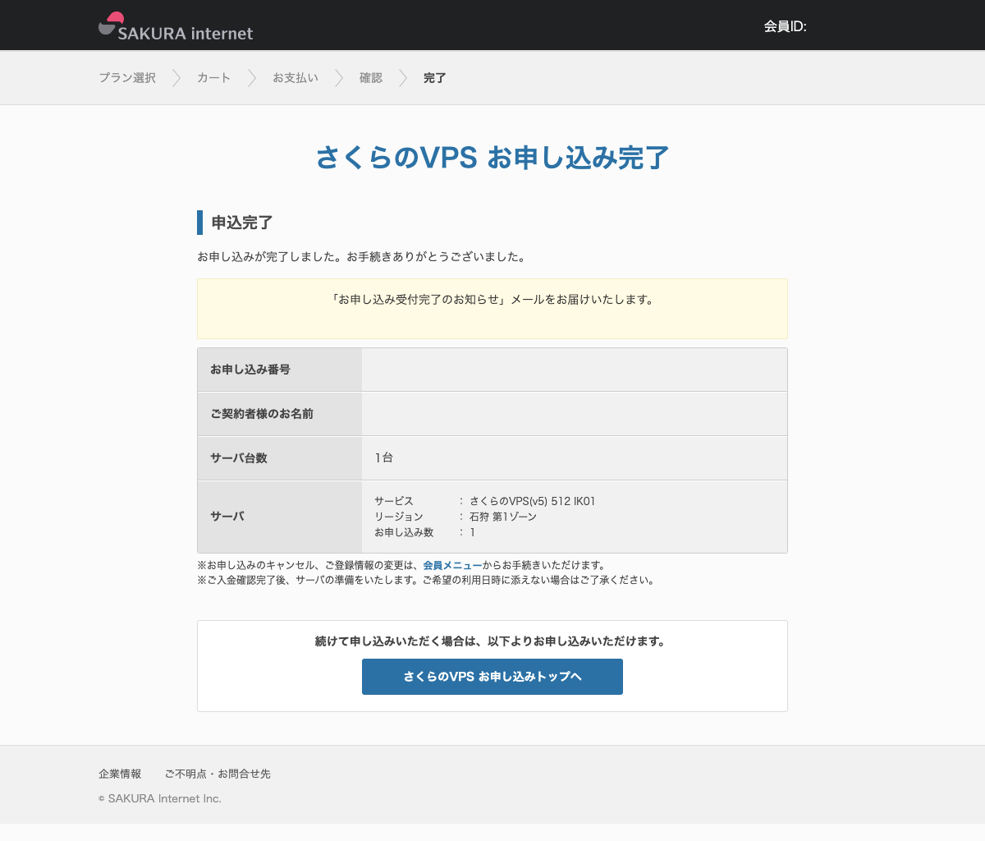Screen dimensions: 985x841
Task: Click the chevron between プラン選択 and カート
Action: (x=176, y=78)
